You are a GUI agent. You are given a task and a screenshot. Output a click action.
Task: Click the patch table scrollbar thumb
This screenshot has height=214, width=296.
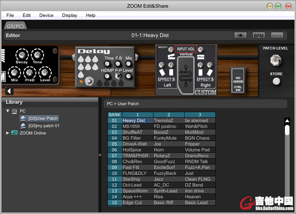[x=287, y=130]
